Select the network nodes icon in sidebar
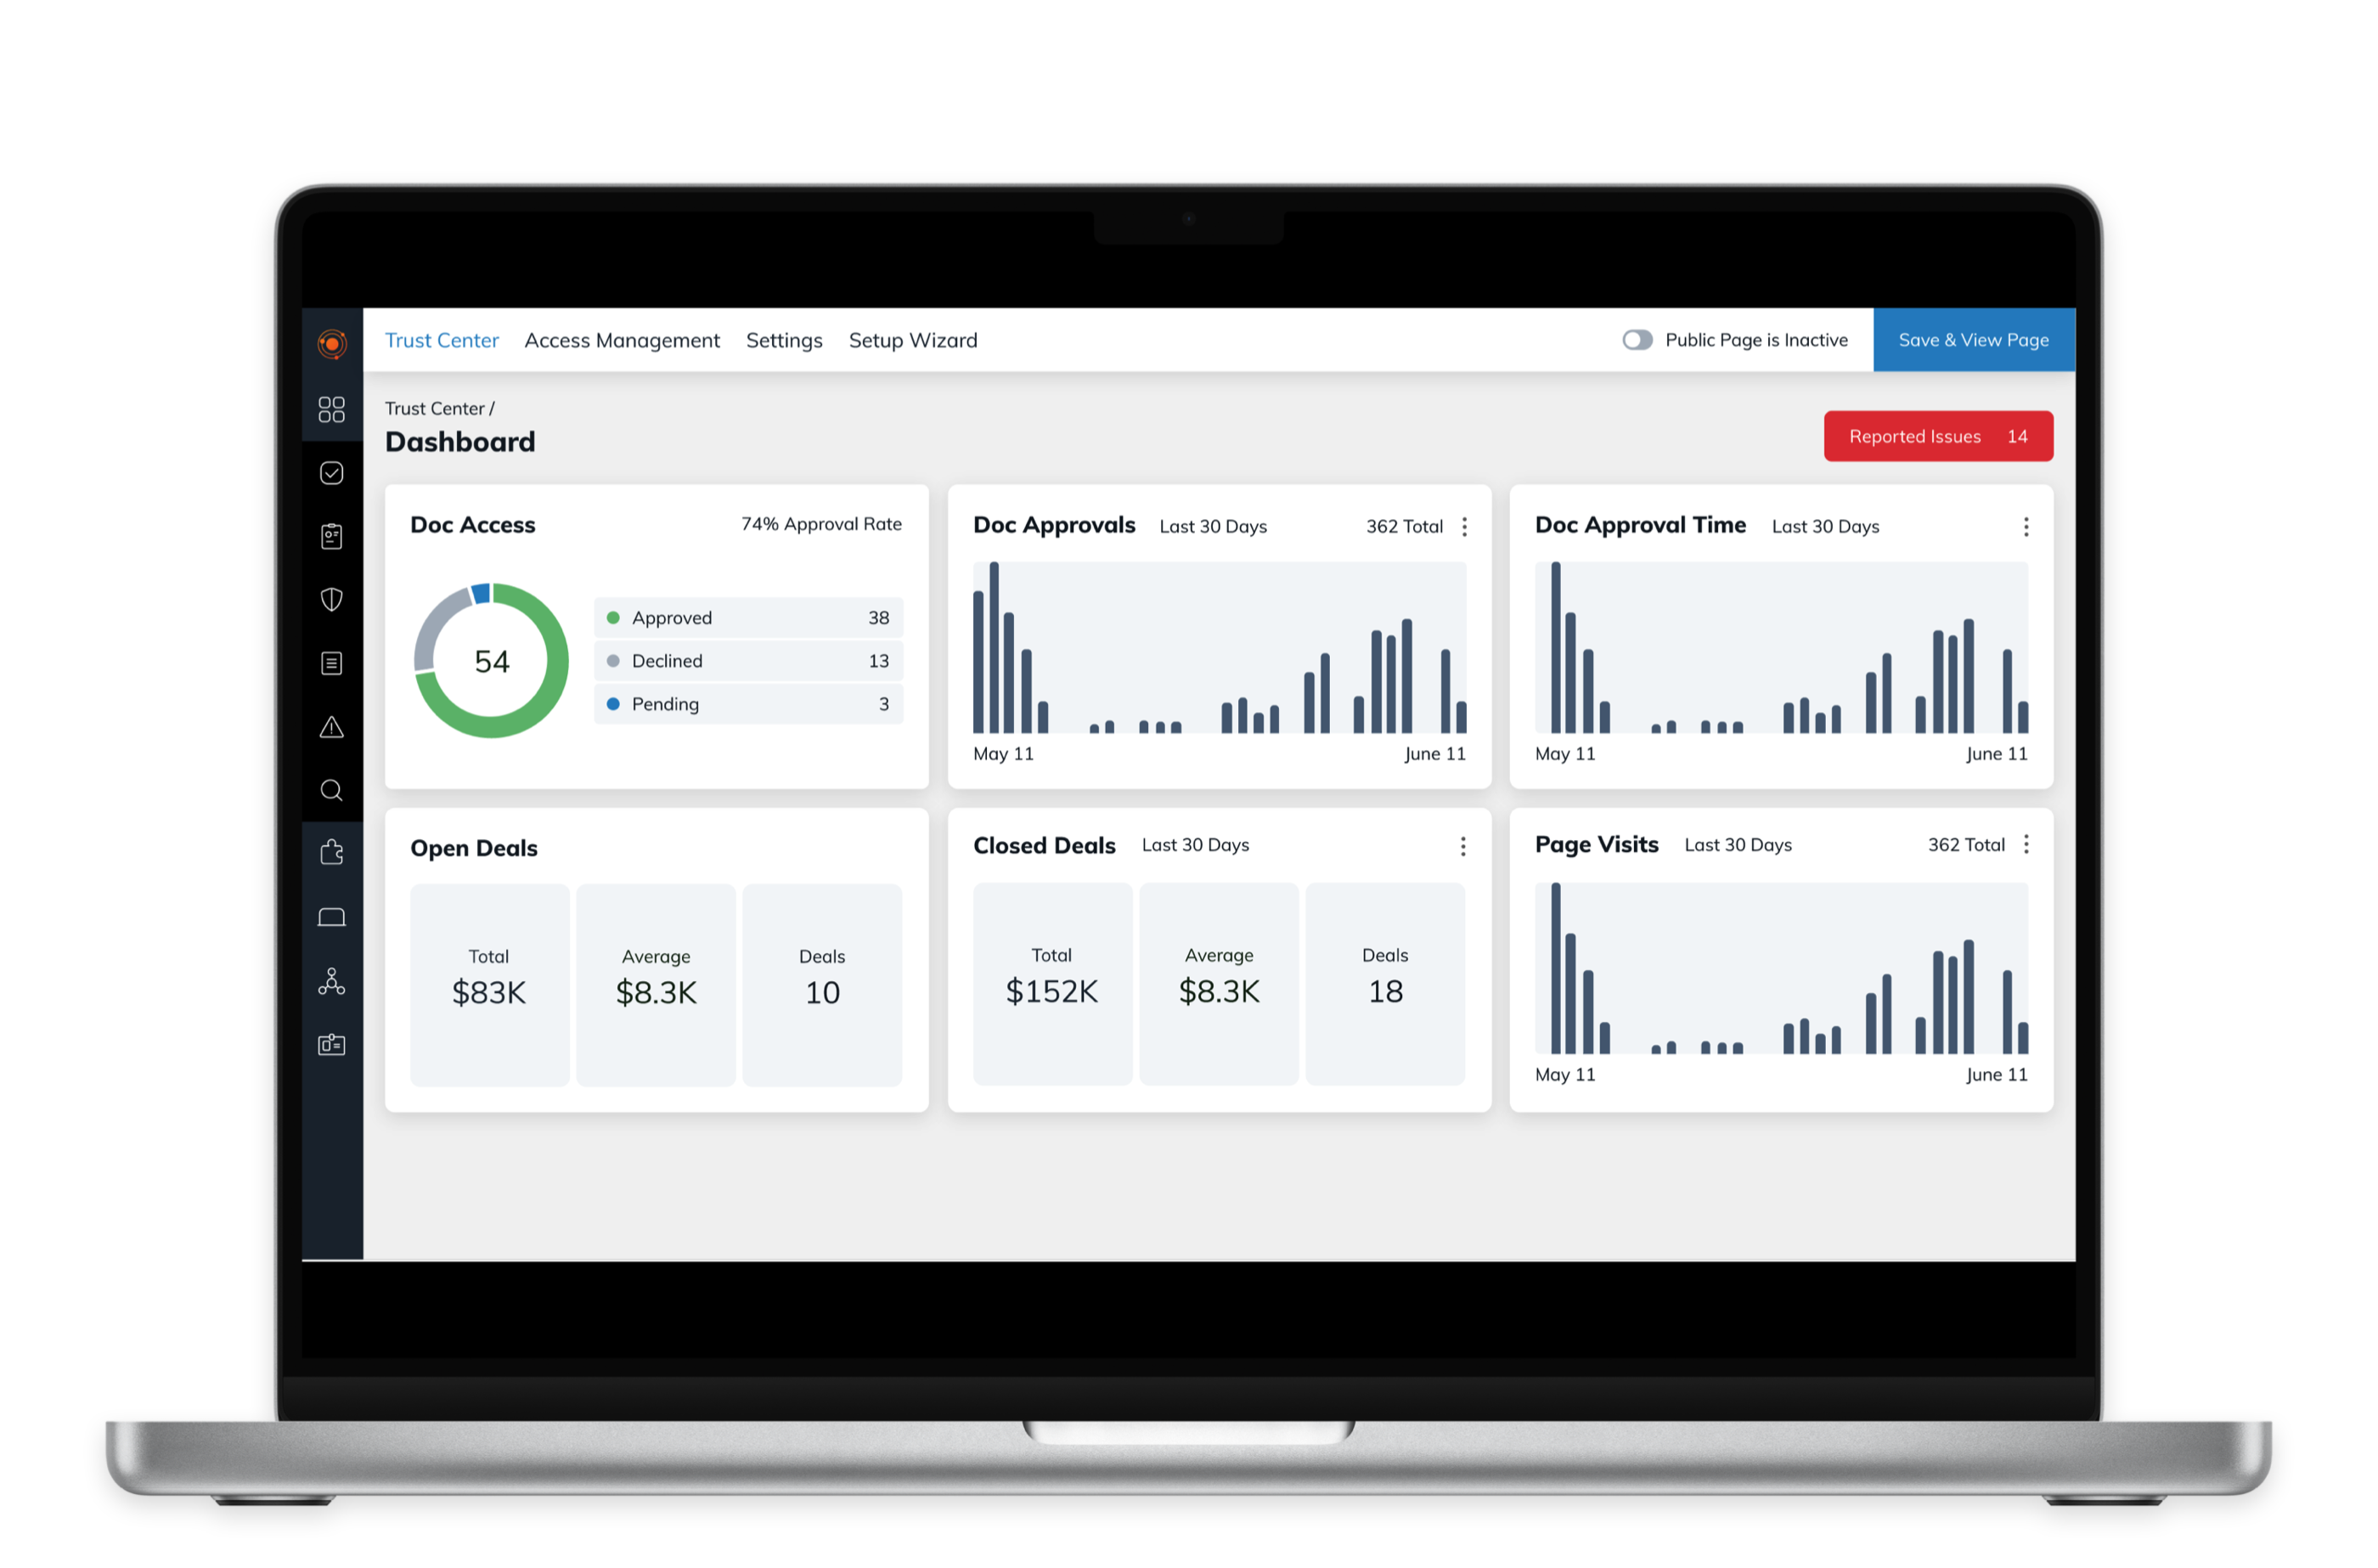This screenshot has height=1568, width=2378. coord(332,981)
